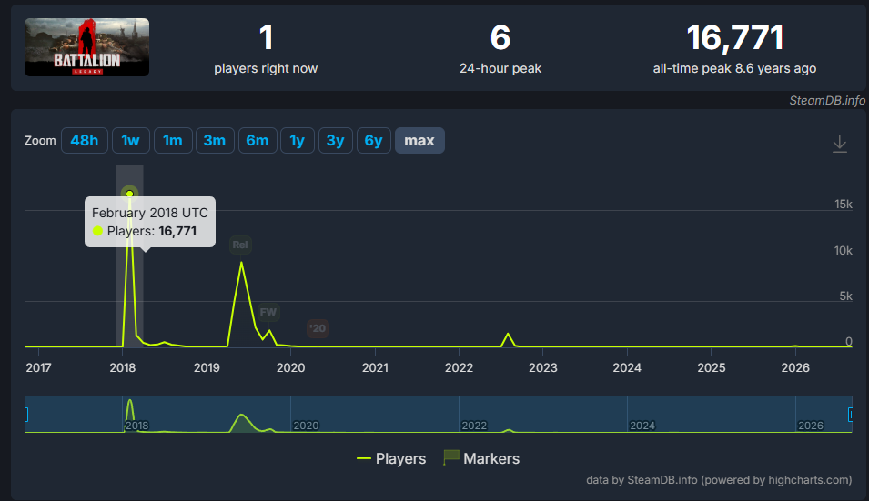This screenshot has width=869, height=501.
Task: Set chart zoom to 1w
Action: pyautogui.click(x=130, y=141)
